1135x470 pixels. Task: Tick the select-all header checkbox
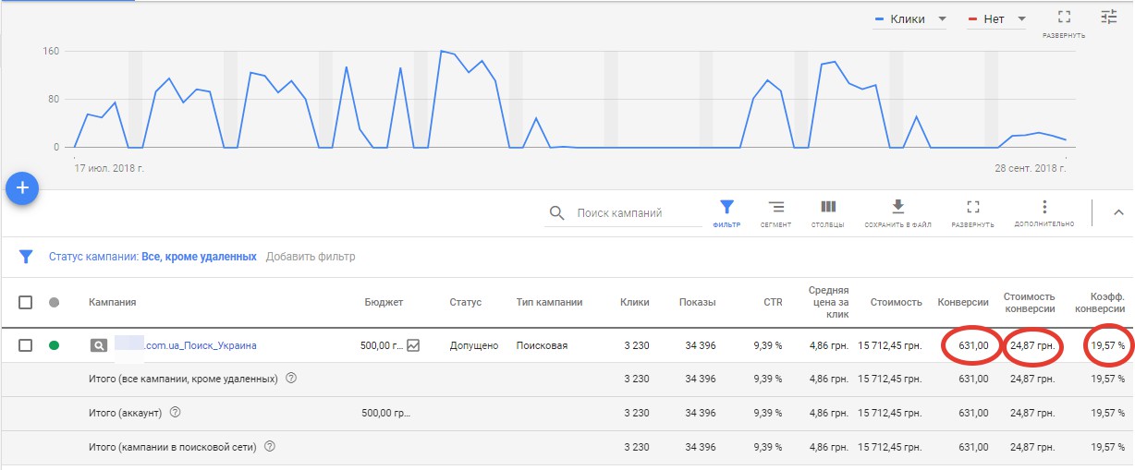[x=26, y=302]
